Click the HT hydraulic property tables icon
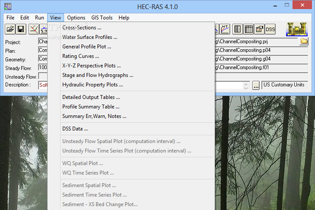315x210 pixels. coord(225,29)
